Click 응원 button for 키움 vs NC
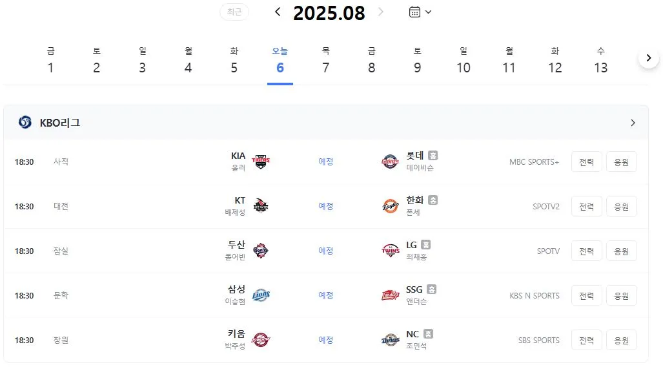The height and width of the screenshot is (367, 663). tap(622, 340)
